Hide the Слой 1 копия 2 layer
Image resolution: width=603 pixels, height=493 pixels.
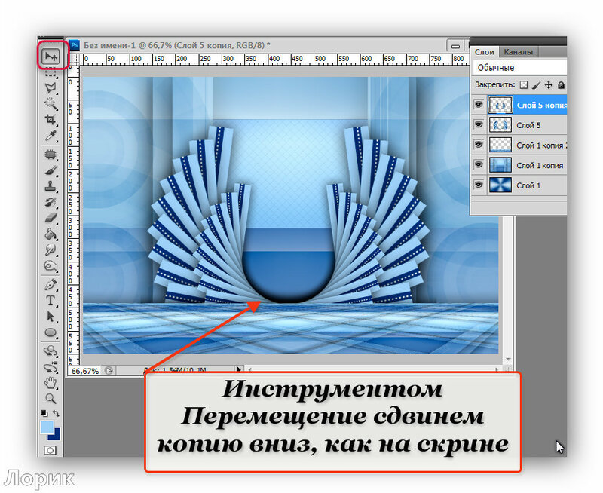click(479, 145)
